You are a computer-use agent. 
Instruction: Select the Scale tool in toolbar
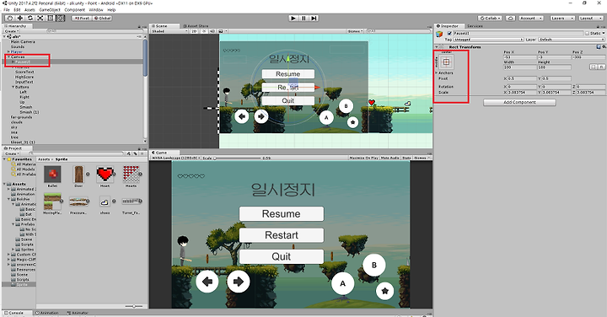pyautogui.click(x=40, y=18)
